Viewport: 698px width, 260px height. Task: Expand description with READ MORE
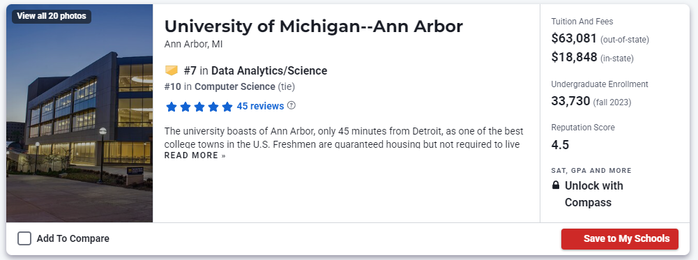pyautogui.click(x=195, y=155)
